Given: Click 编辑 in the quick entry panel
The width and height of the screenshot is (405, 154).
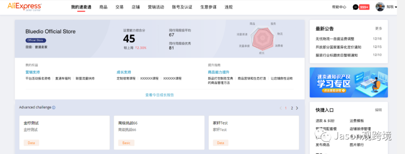Looking at the screenshot, I should point(378,110).
